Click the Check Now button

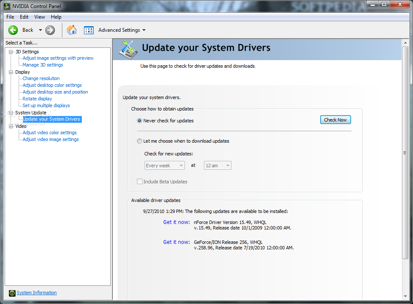point(335,120)
